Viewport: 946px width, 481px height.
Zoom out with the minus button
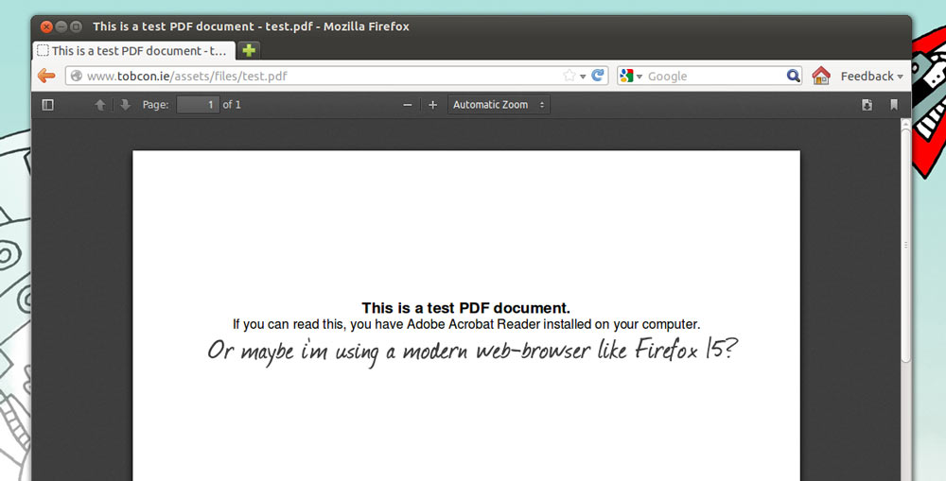click(407, 105)
